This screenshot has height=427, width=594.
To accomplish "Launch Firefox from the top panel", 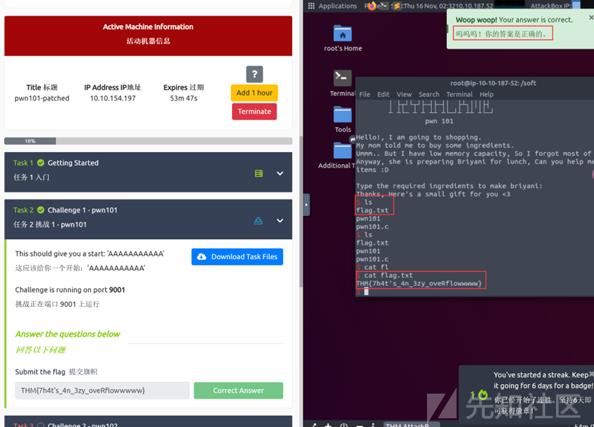I will pos(371,5).
